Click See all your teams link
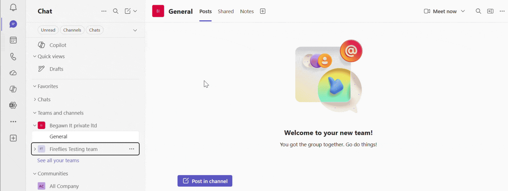The image size is (508, 191). point(58,160)
